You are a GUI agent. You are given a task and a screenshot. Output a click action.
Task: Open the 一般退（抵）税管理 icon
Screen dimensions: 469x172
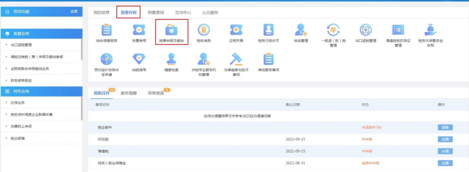click(x=333, y=30)
